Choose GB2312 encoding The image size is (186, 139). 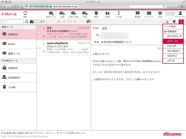click(173, 56)
